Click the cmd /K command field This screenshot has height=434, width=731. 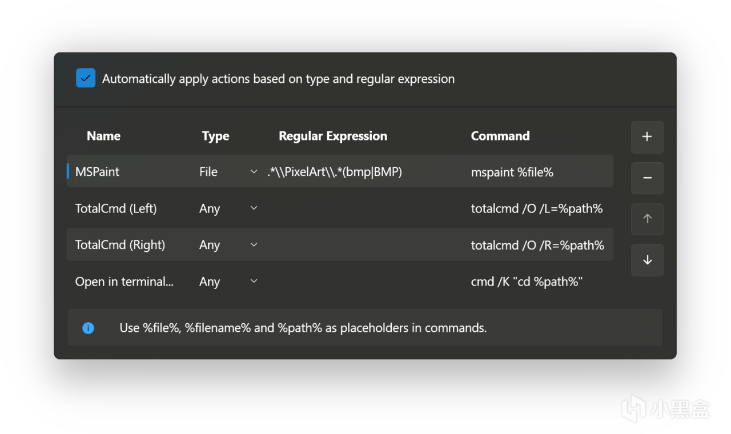(x=526, y=282)
